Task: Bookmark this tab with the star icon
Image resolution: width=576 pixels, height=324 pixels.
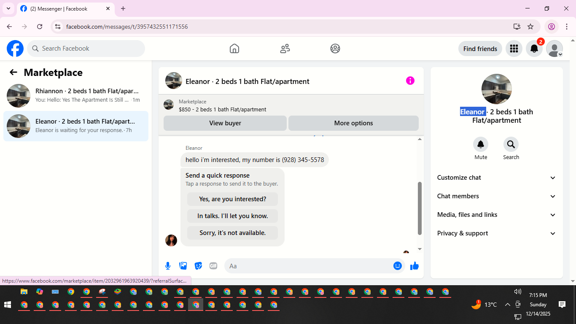Action: point(530,27)
